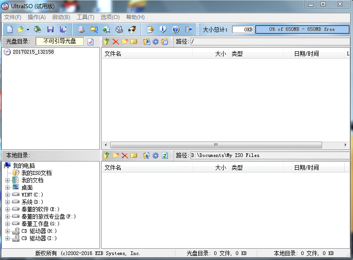The width and height of the screenshot is (353, 260).
Task: Click the red X delete icon in image pane
Action: (x=116, y=42)
